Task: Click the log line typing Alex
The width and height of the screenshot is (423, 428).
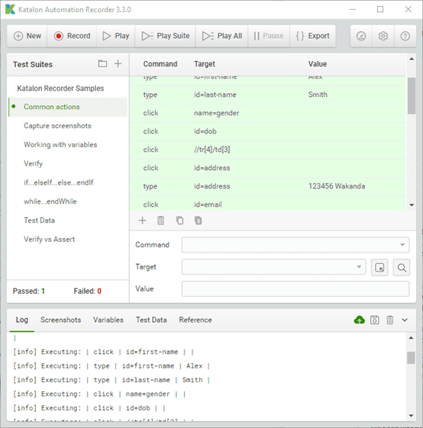Action: tap(111, 365)
